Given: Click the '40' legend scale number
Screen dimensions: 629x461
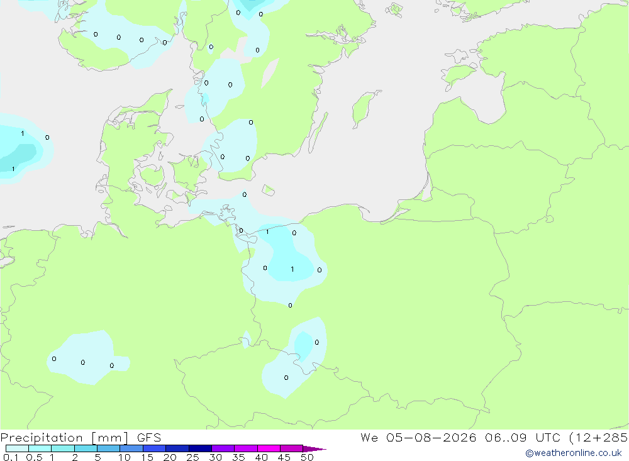Looking at the screenshot, I should click(x=262, y=457).
